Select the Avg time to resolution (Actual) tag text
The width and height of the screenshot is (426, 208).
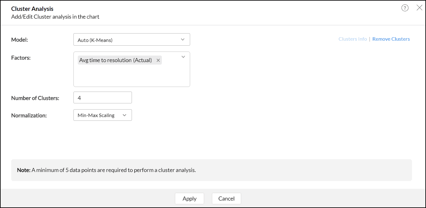tap(115, 60)
